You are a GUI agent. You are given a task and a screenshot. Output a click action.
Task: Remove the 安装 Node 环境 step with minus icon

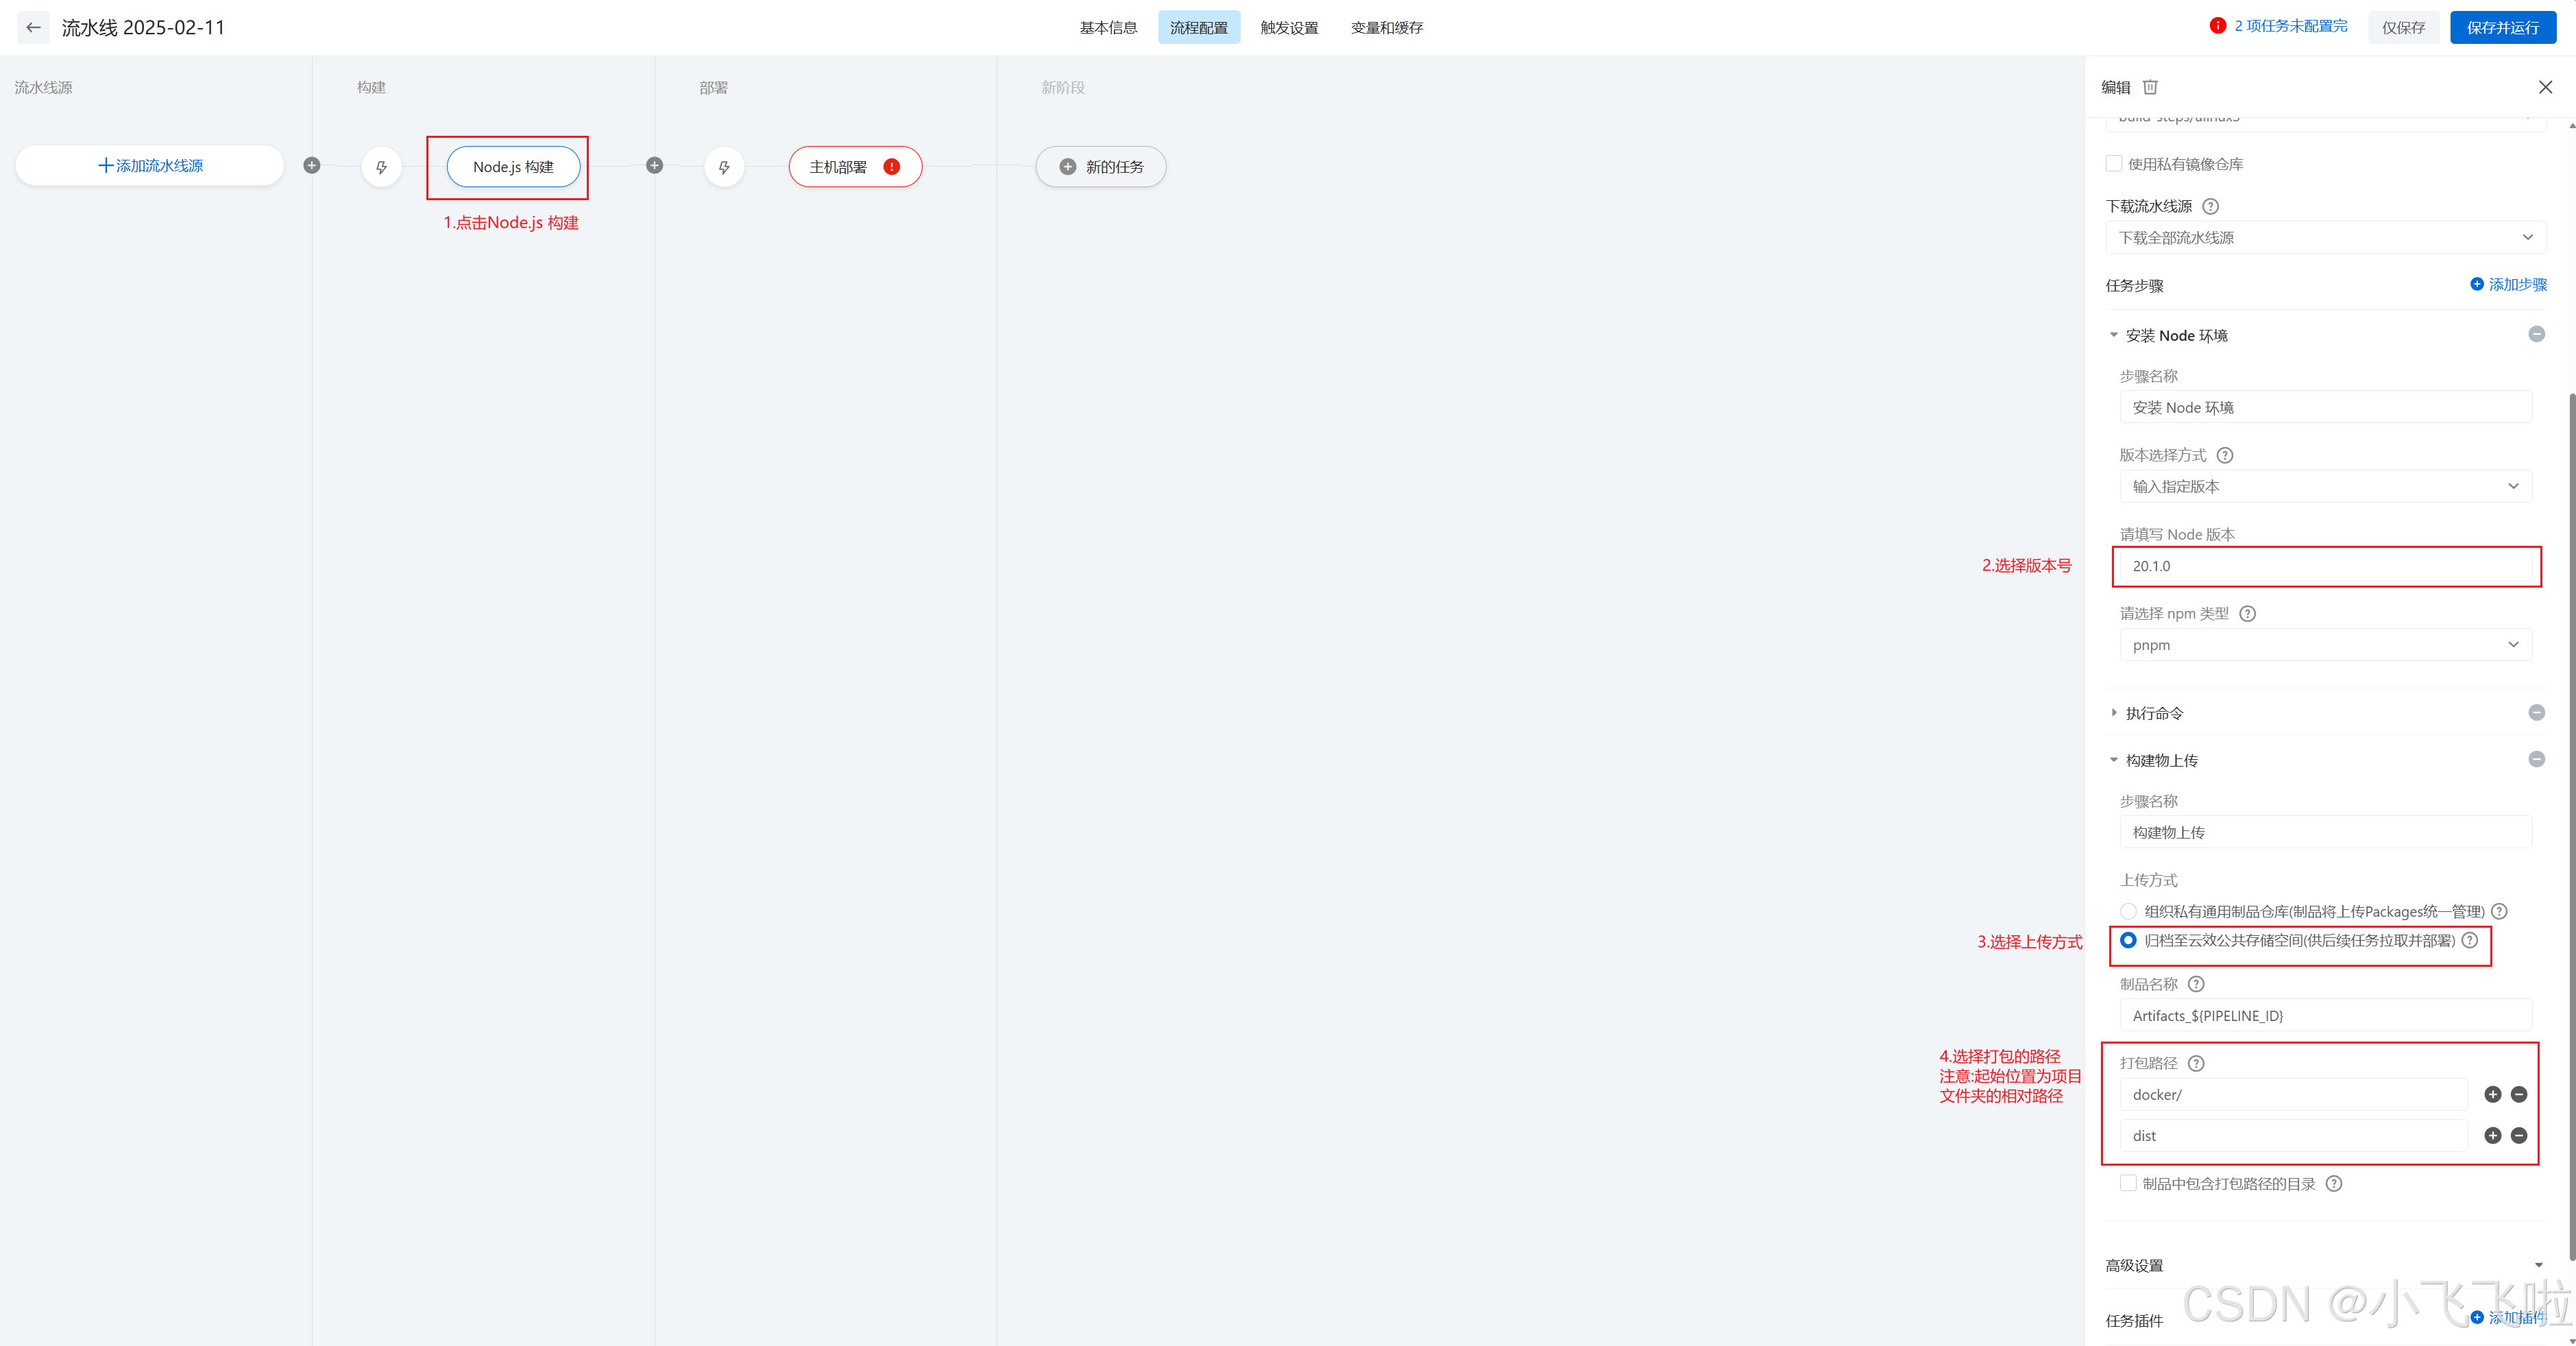2536,334
